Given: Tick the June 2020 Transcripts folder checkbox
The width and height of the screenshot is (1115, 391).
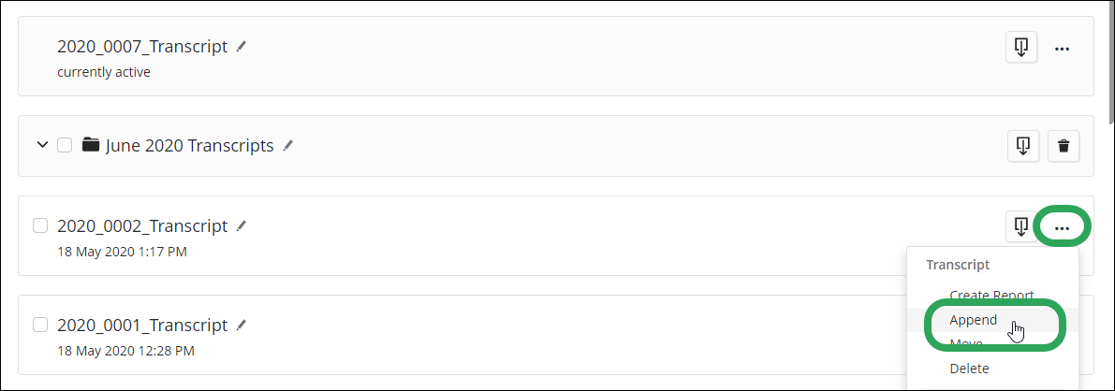Looking at the screenshot, I should pyautogui.click(x=65, y=145).
